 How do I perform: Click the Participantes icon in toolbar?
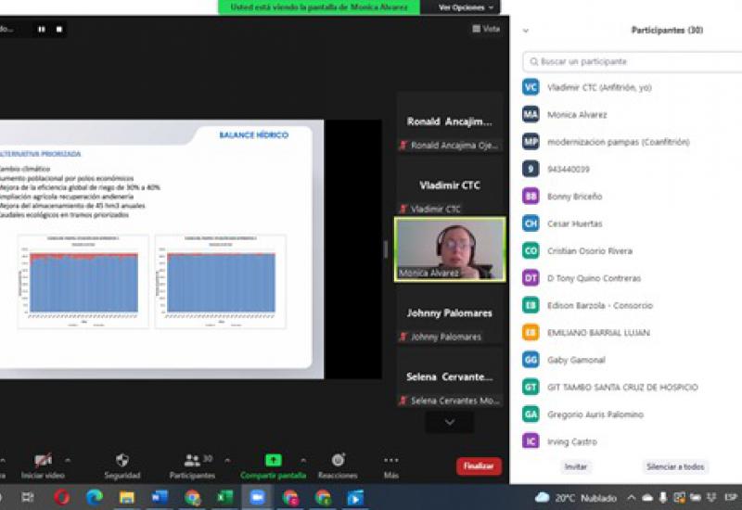(x=193, y=461)
